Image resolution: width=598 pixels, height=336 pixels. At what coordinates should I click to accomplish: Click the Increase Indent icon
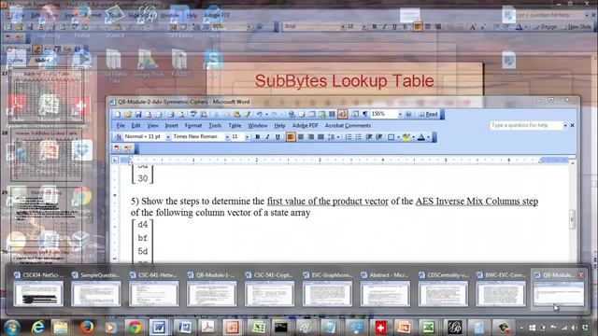tap(378, 137)
